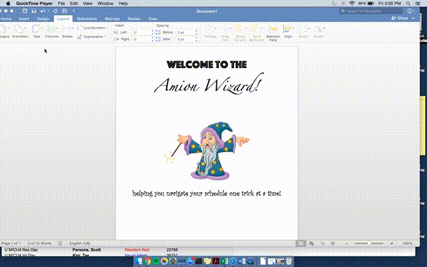Click the Rotate icon

(318, 31)
